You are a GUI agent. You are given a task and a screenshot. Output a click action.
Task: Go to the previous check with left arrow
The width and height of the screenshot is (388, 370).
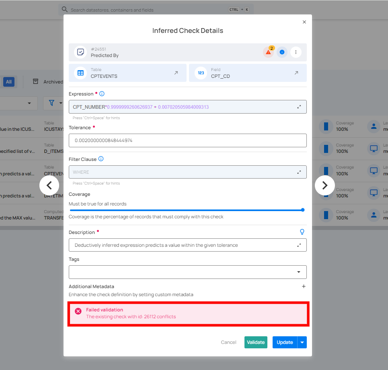pos(49,185)
